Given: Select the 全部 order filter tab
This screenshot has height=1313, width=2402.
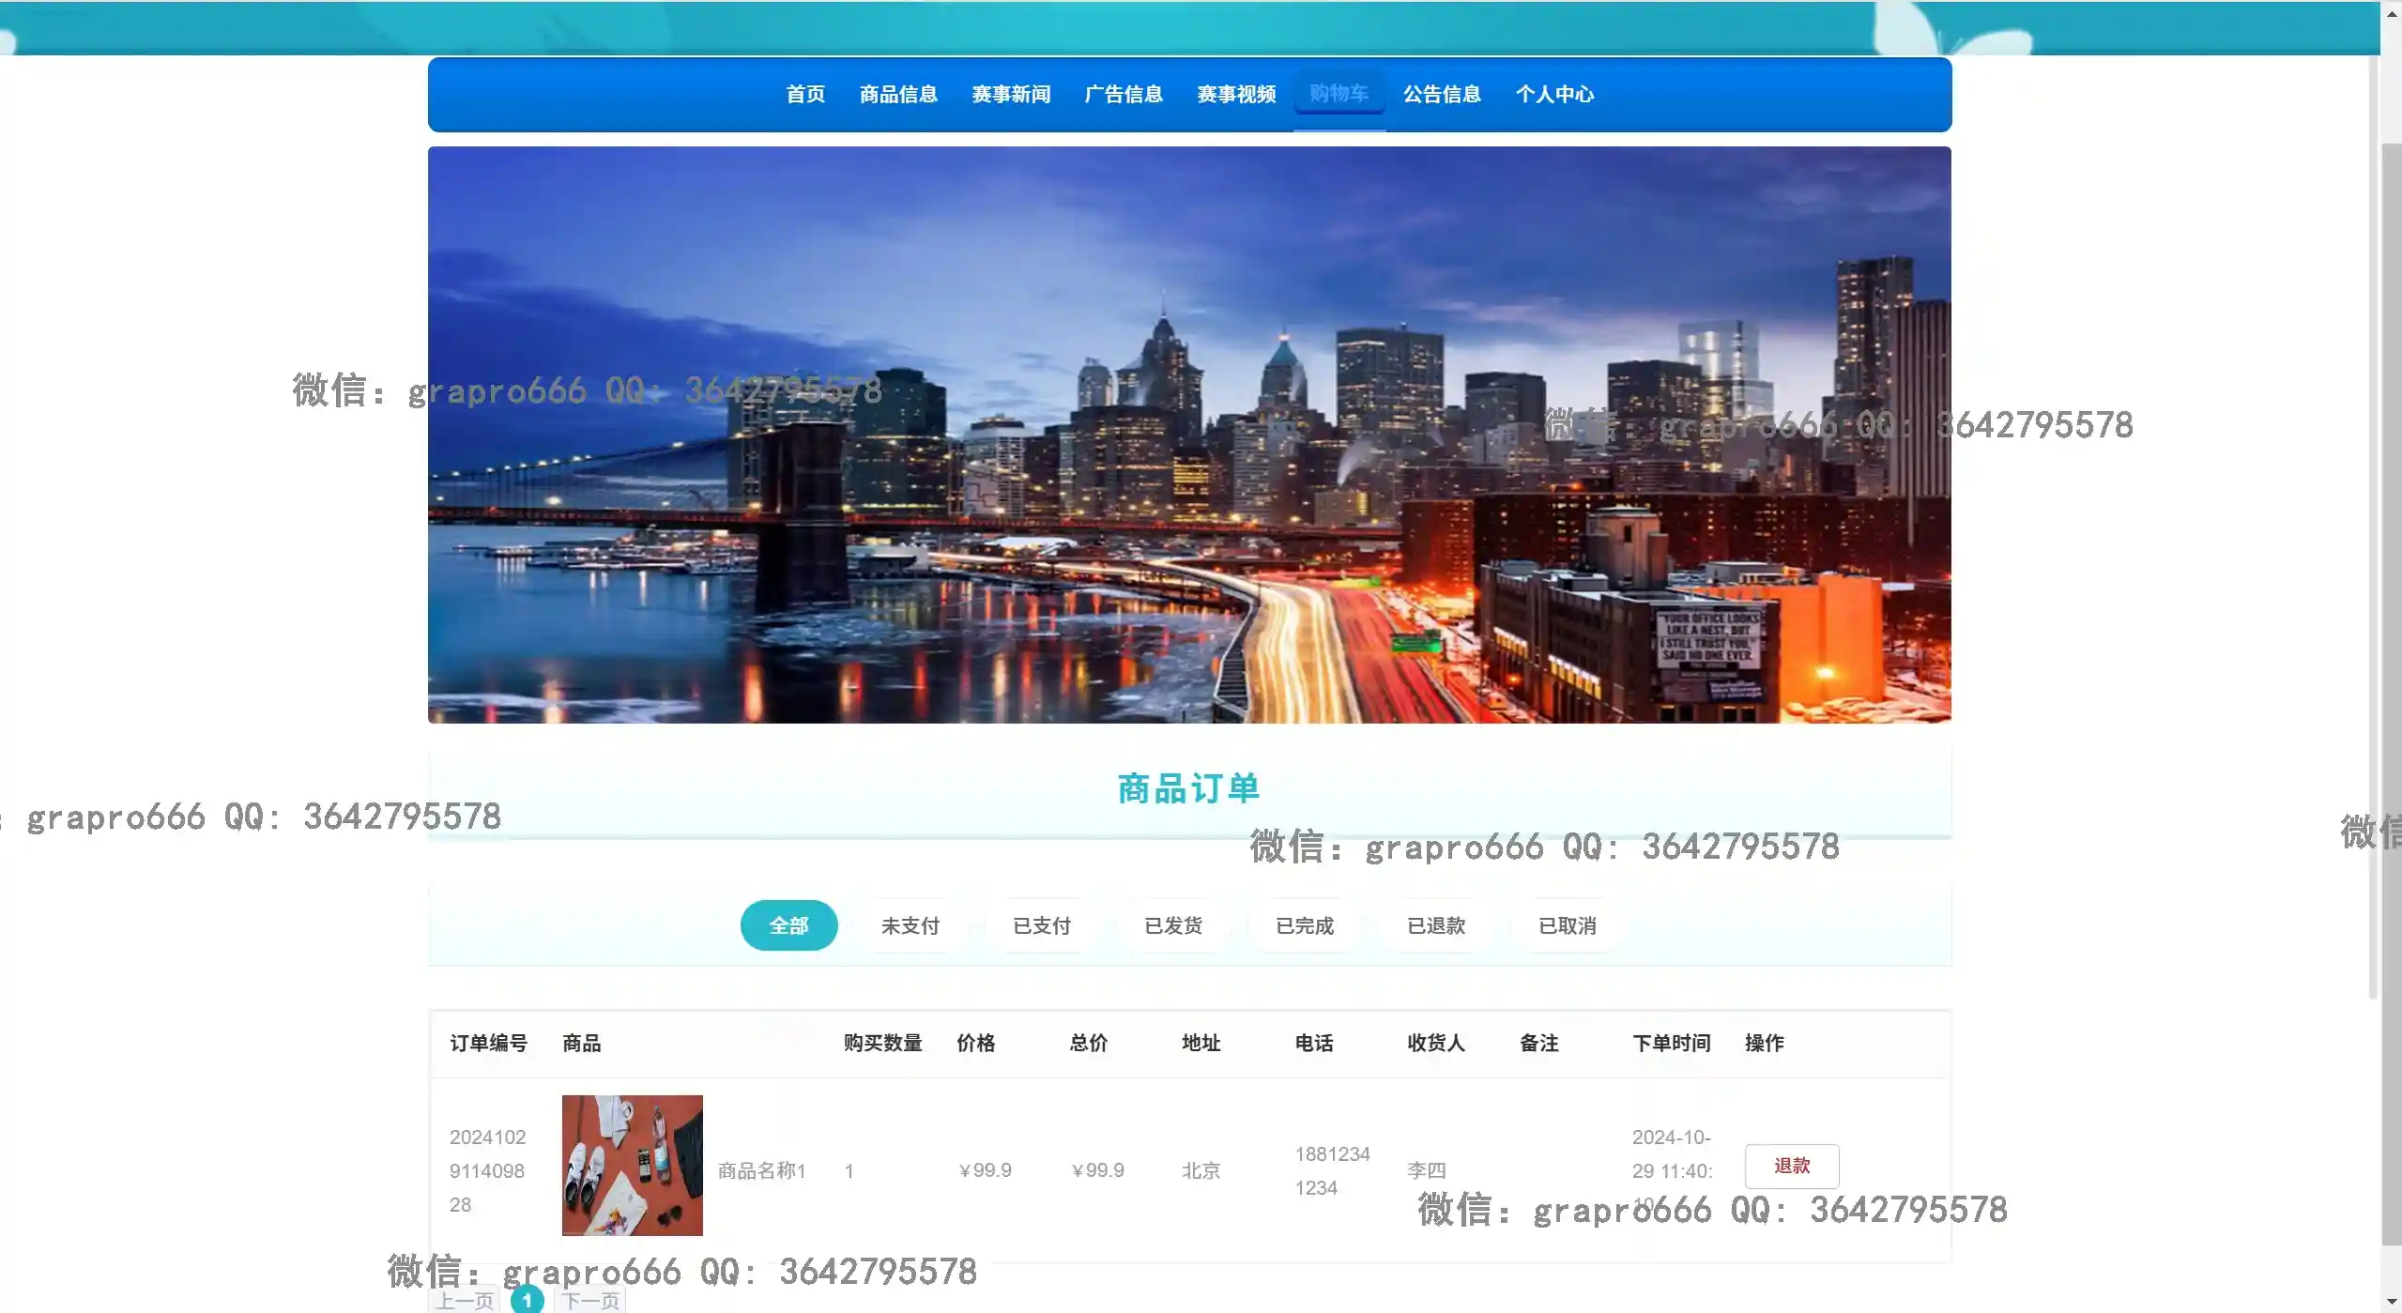Looking at the screenshot, I should click(788, 925).
